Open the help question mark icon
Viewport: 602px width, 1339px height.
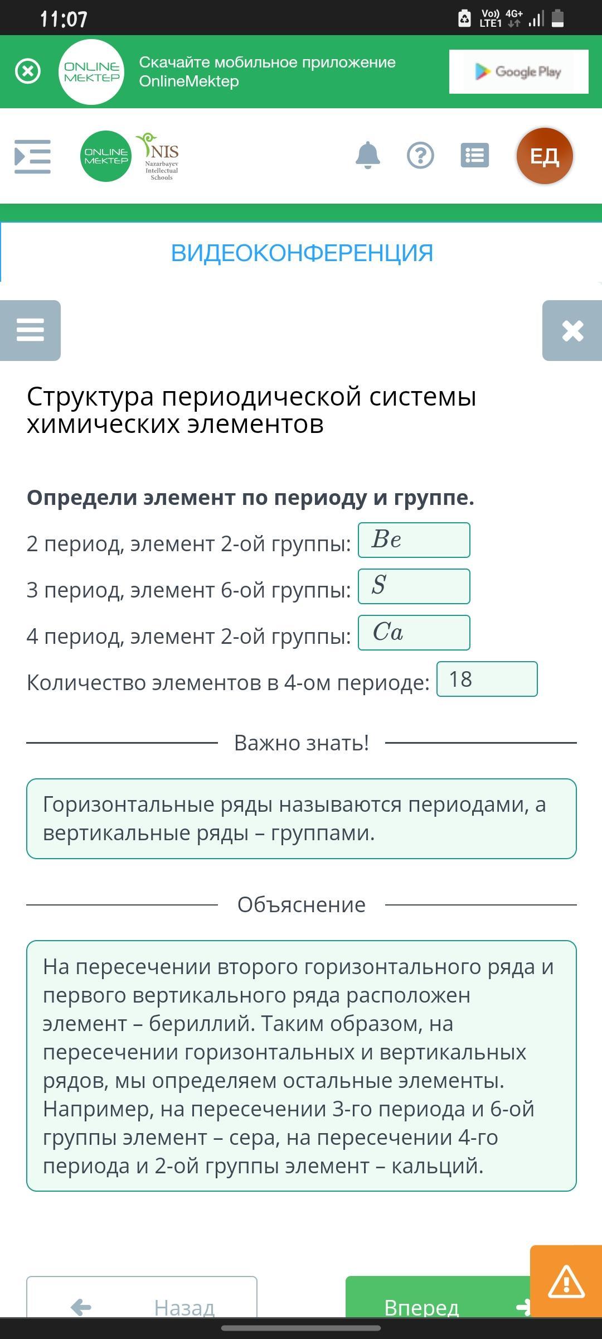click(421, 155)
